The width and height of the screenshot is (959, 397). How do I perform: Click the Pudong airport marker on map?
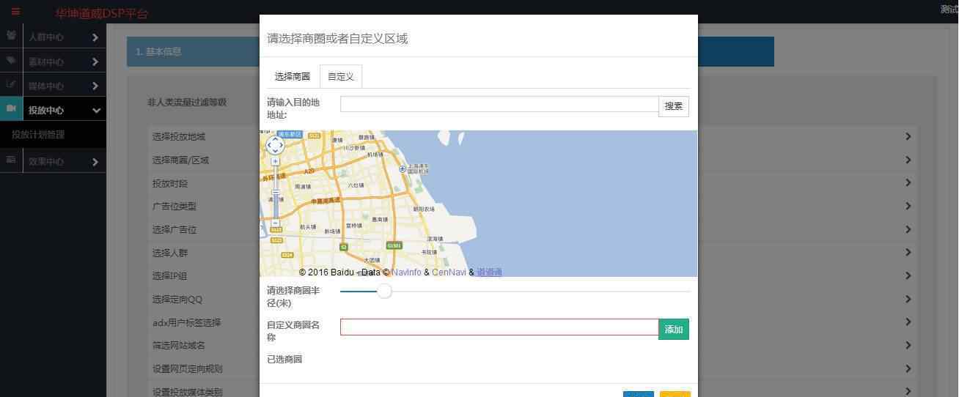(402, 168)
